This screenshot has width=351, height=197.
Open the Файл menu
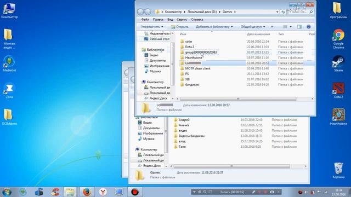pyautogui.click(x=145, y=20)
